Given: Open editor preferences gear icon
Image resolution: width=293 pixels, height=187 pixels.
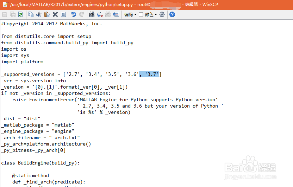Looking at the screenshot, I should point(162,14).
